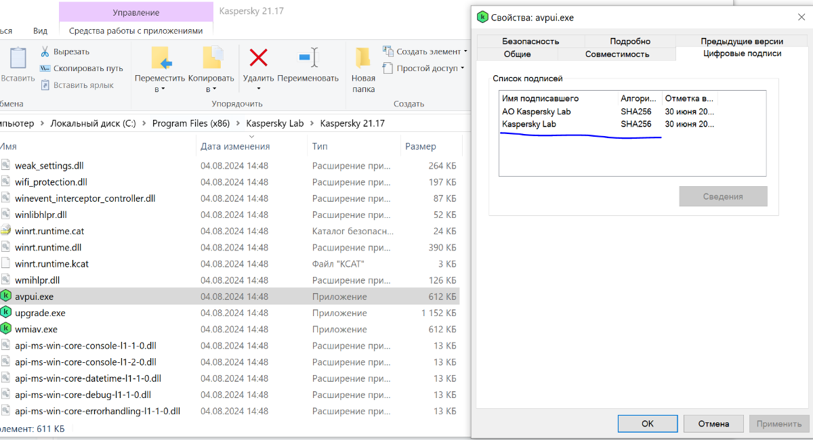Click the green Kaspersky icon for avpui.exe
This screenshot has width=813, height=440.
coord(6,296)
